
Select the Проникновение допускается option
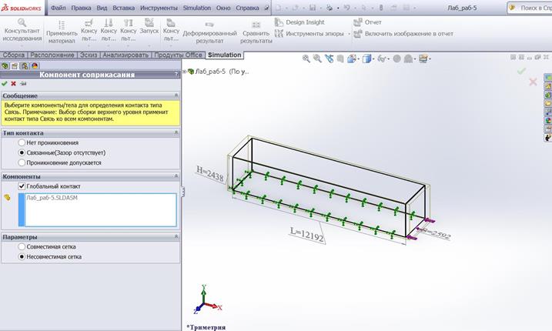pyautogui.click(x=22, y=162)
